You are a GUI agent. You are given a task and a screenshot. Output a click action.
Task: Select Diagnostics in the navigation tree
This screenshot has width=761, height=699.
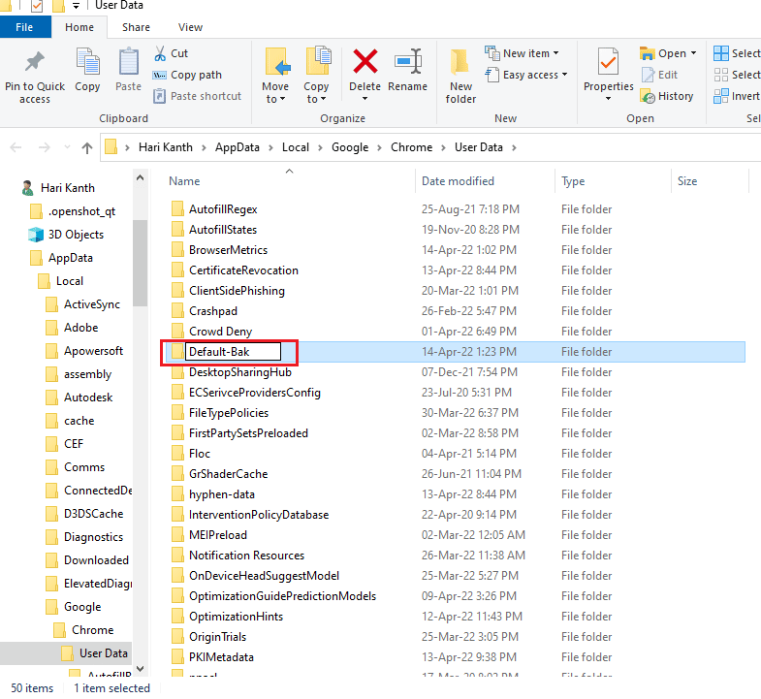pos(94,537)
